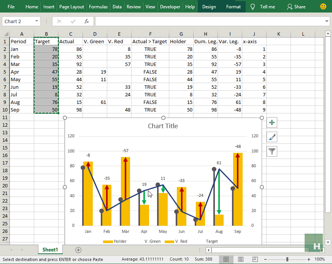Click horizontal scrollbar left arrow
The height and width of the screenshot is (264, 332).
[208, 250]
